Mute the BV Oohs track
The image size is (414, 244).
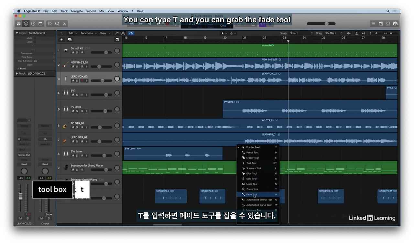(72, 111)
